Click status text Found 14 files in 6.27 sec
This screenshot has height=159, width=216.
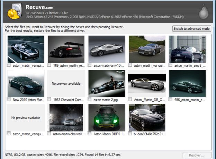(103, 155)
